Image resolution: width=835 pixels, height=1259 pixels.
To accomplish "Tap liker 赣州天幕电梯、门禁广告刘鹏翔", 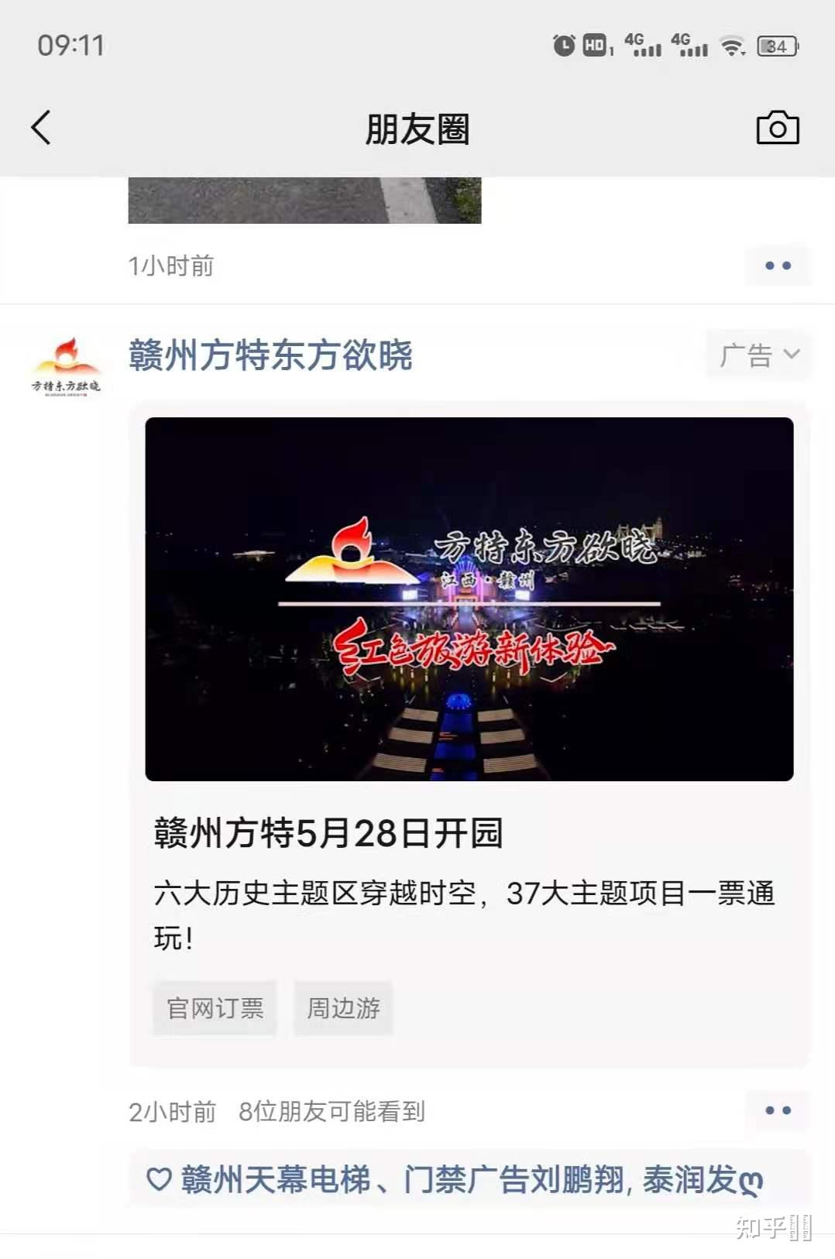I will [x=403, y=1180].
